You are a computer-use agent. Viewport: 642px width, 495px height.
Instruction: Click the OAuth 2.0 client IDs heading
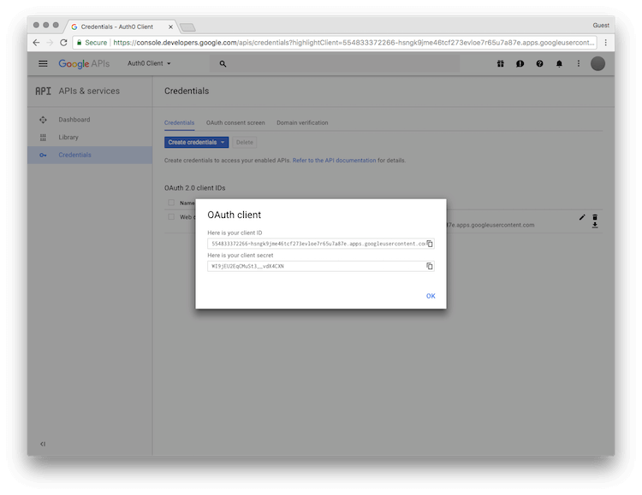pyautogui.click(x=195, y=188)
